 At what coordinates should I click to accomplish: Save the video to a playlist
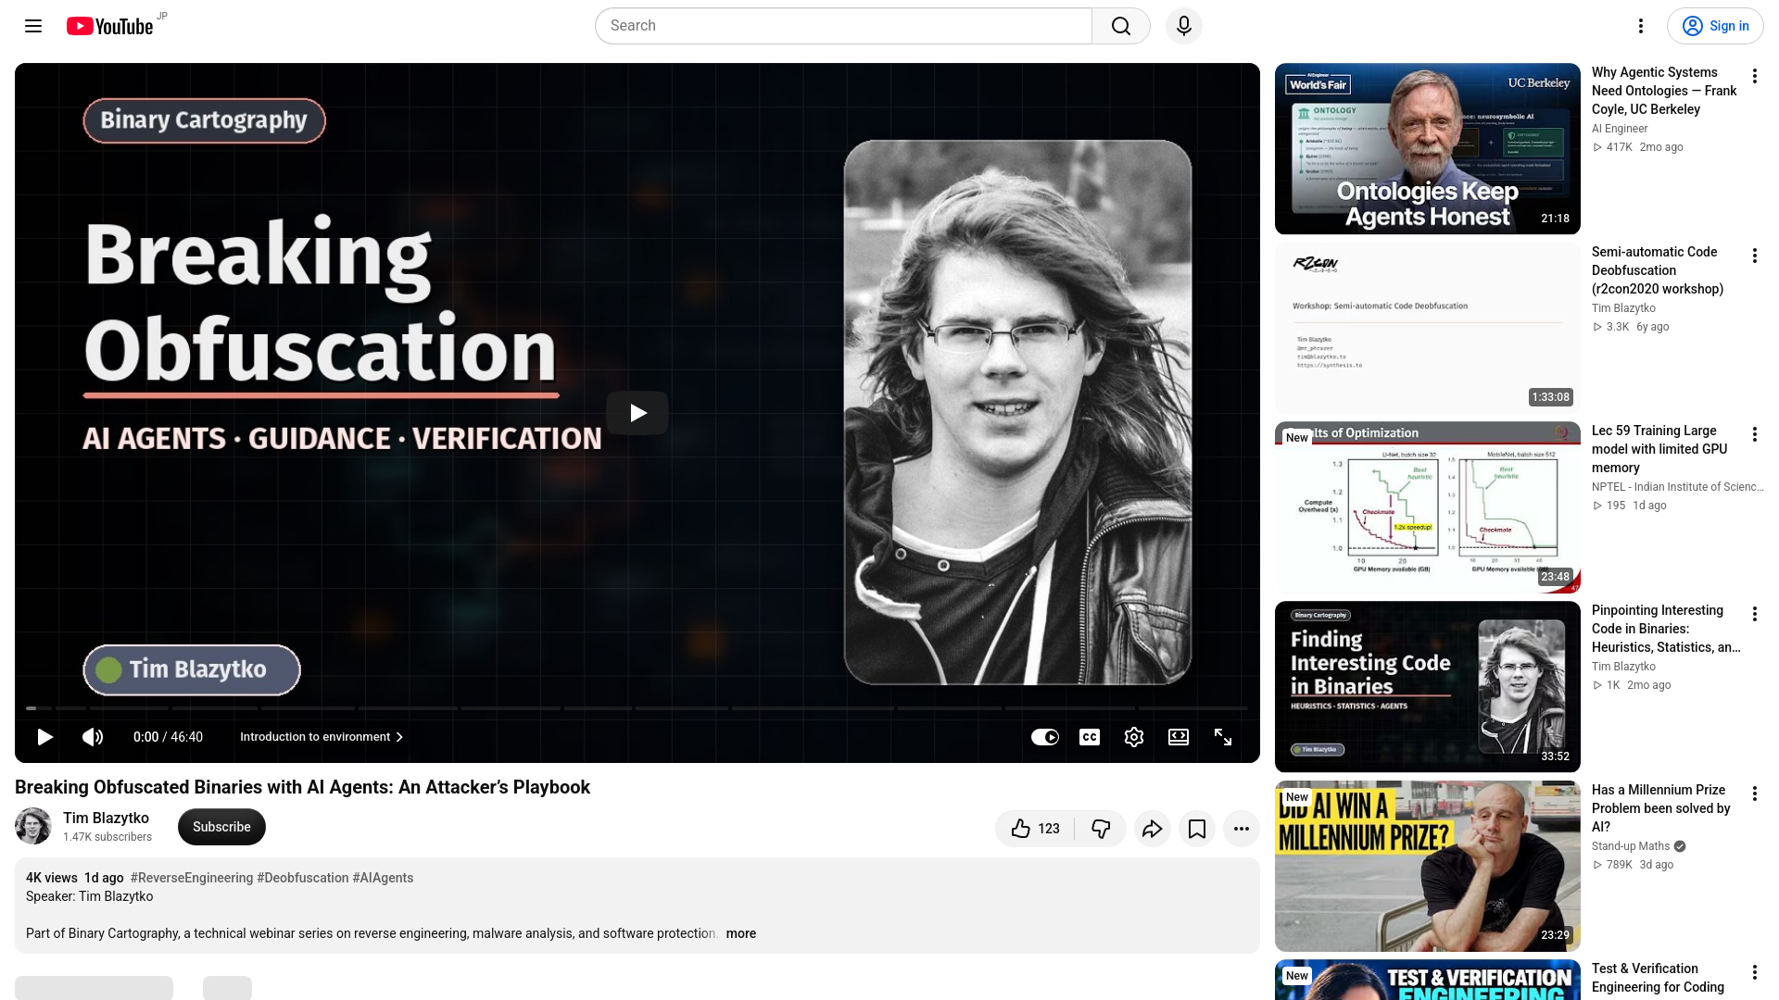1197,829
